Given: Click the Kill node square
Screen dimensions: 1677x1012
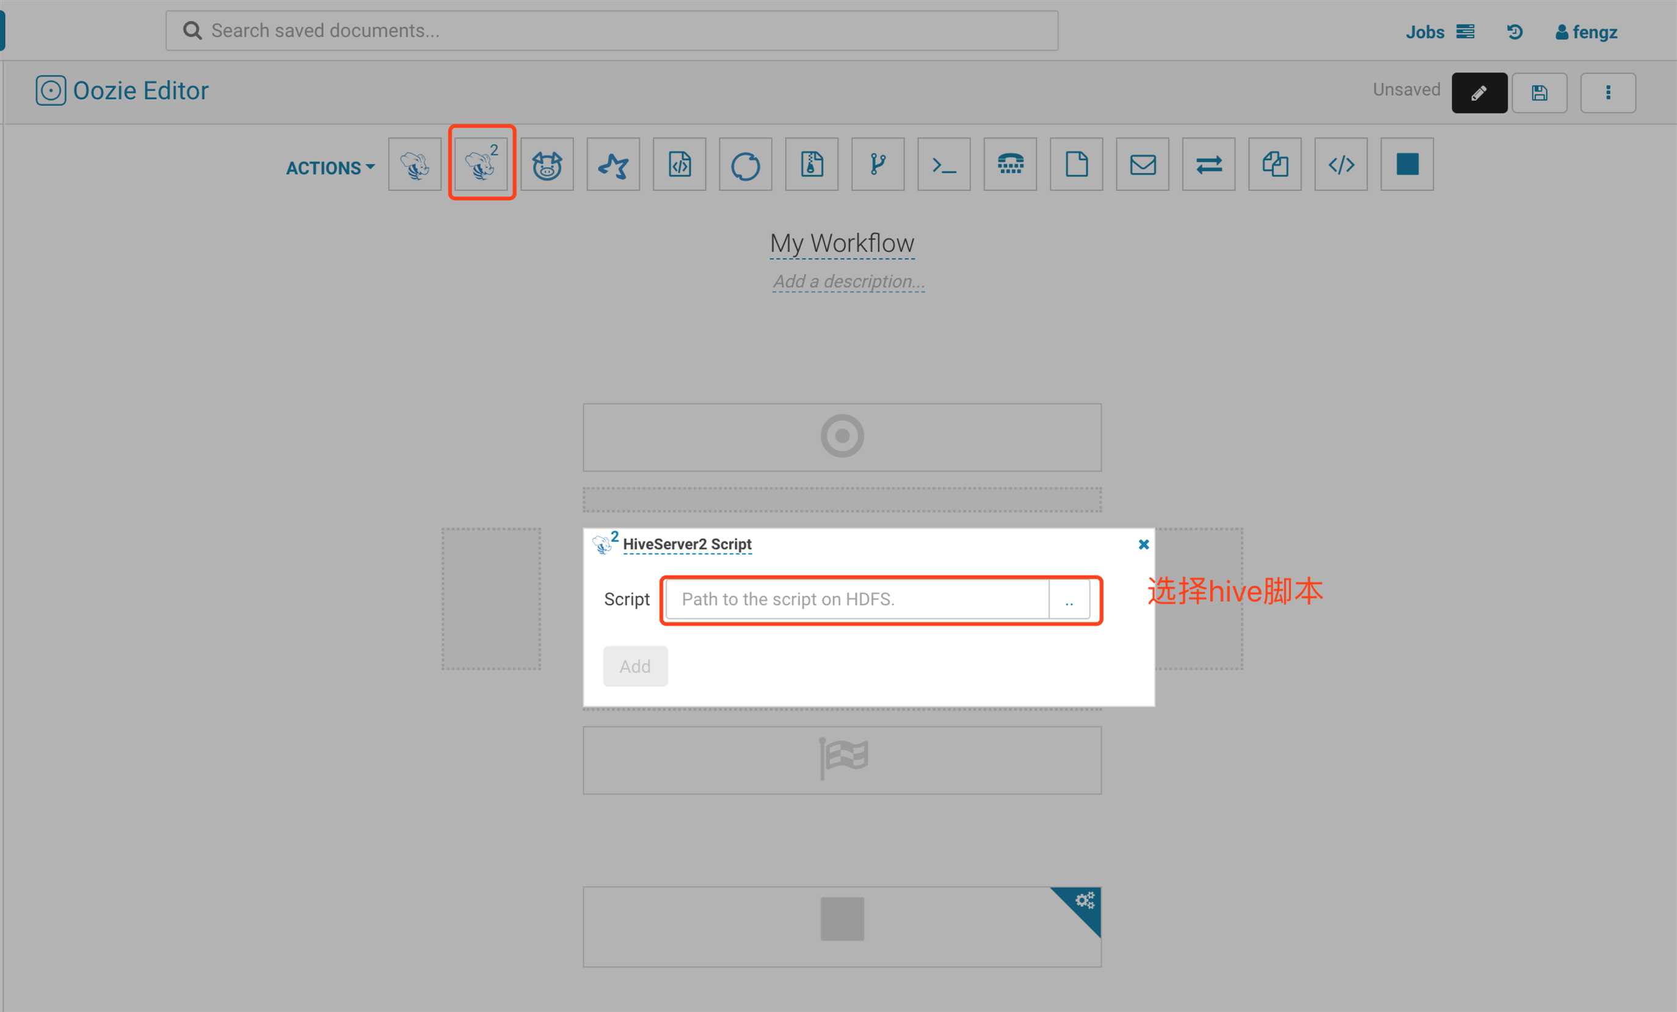Looking at the screenshot, I should click(x=842, y=919).
